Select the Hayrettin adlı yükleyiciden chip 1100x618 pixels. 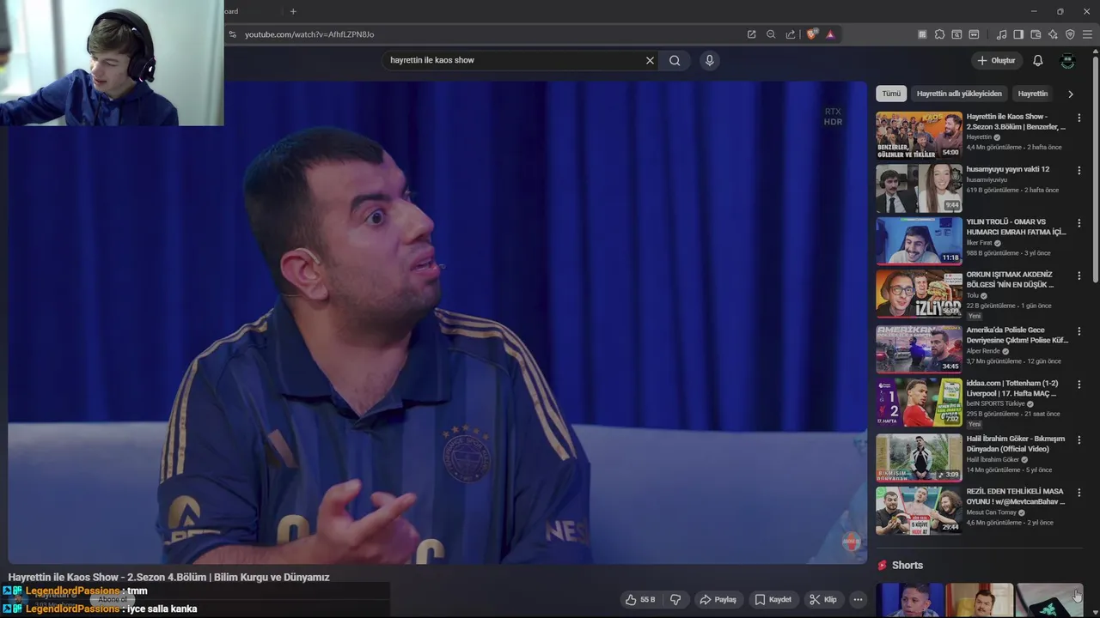(959, 94)
